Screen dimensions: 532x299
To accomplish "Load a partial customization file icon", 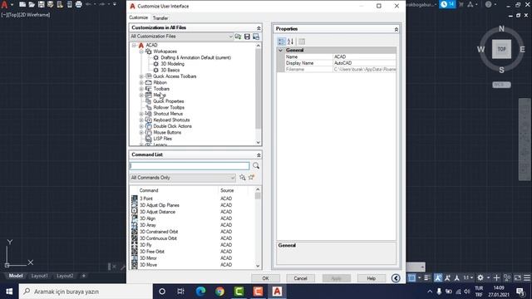I will coord(239,37).
